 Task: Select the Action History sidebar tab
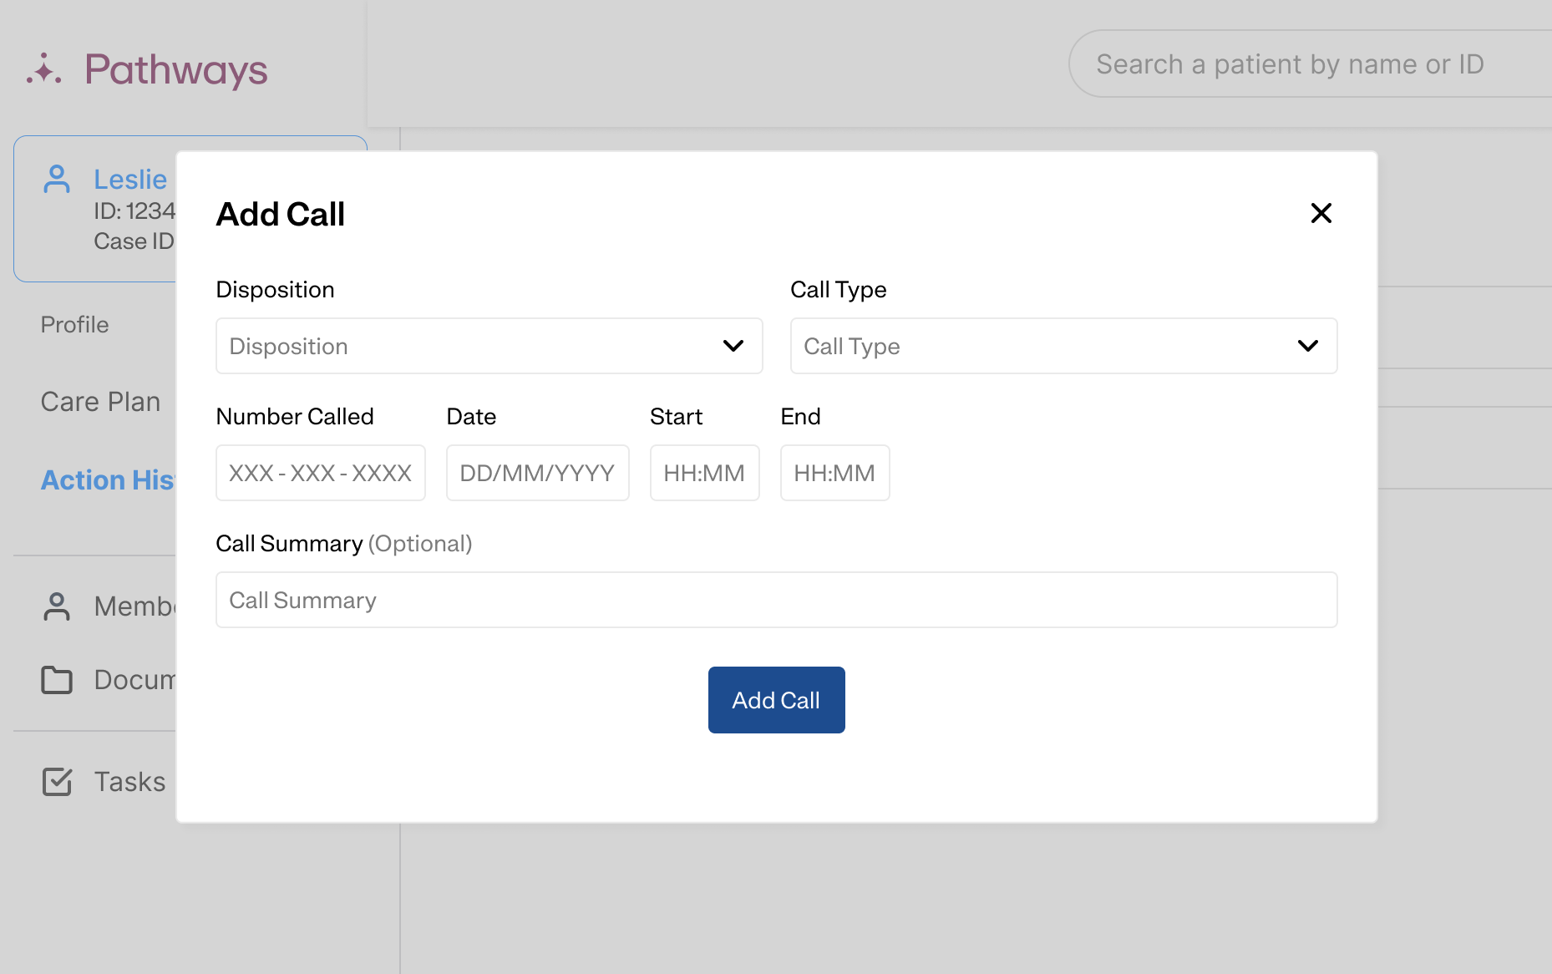click(108, 479)
